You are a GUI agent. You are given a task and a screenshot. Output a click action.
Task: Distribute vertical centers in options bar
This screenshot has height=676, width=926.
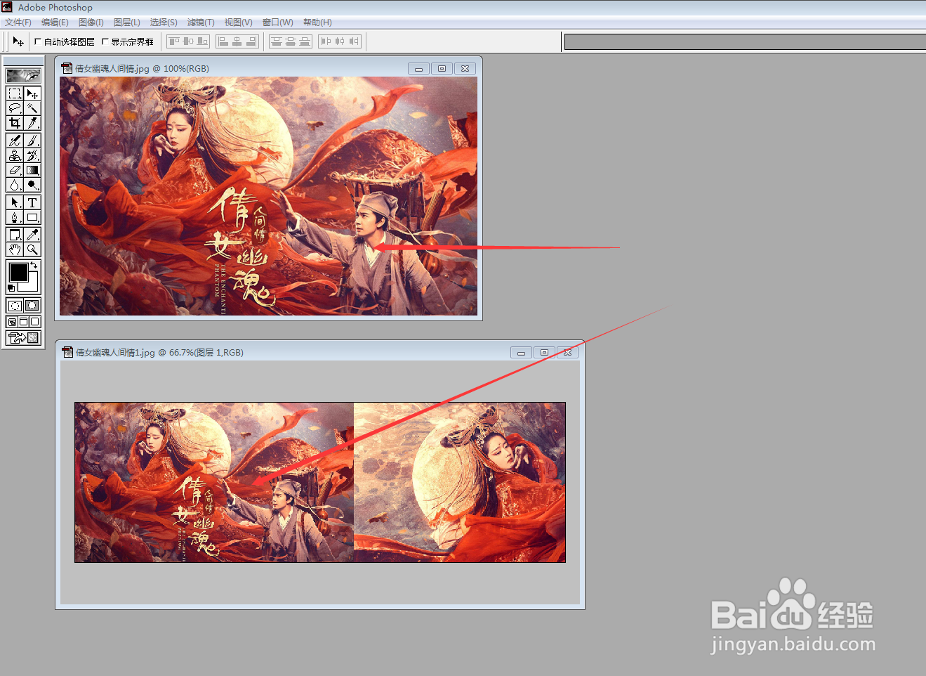[291, 41]
